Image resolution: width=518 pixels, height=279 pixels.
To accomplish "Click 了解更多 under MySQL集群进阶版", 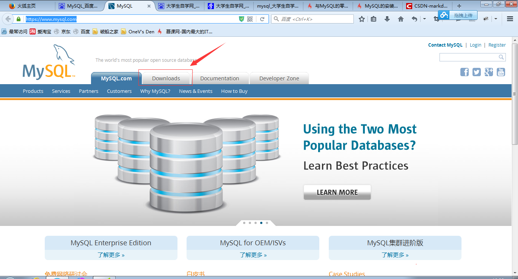I will tap(395, 255).
